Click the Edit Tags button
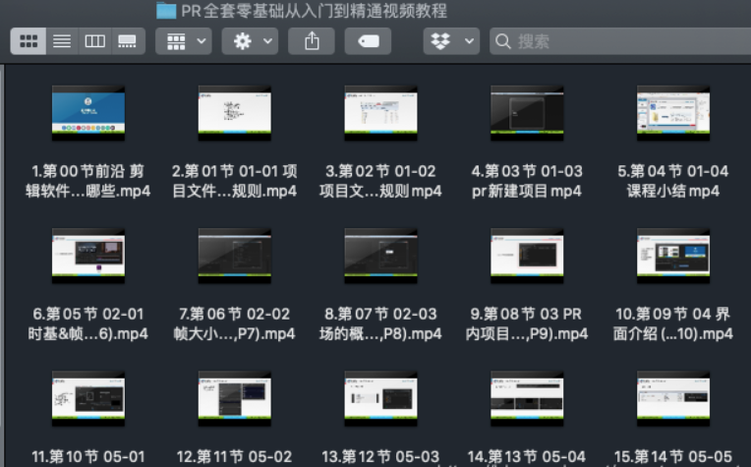The width and height of the screenshot is (751, 467). [368, 41]
